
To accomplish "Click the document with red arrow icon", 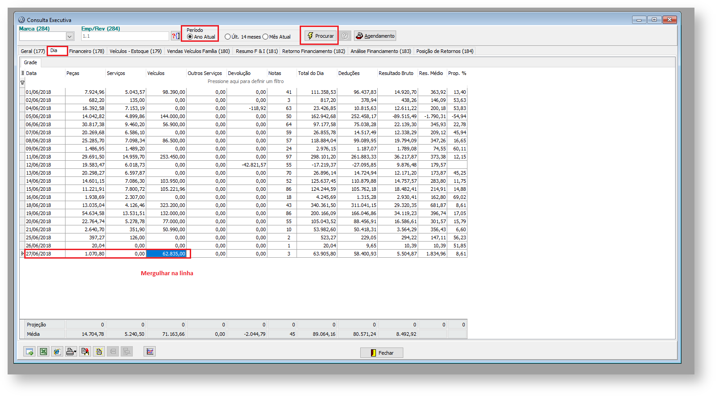I will (x=85, y=352).
